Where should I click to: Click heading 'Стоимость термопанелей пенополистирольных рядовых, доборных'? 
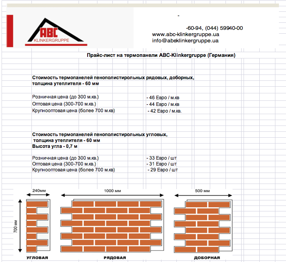click(113, 78)
